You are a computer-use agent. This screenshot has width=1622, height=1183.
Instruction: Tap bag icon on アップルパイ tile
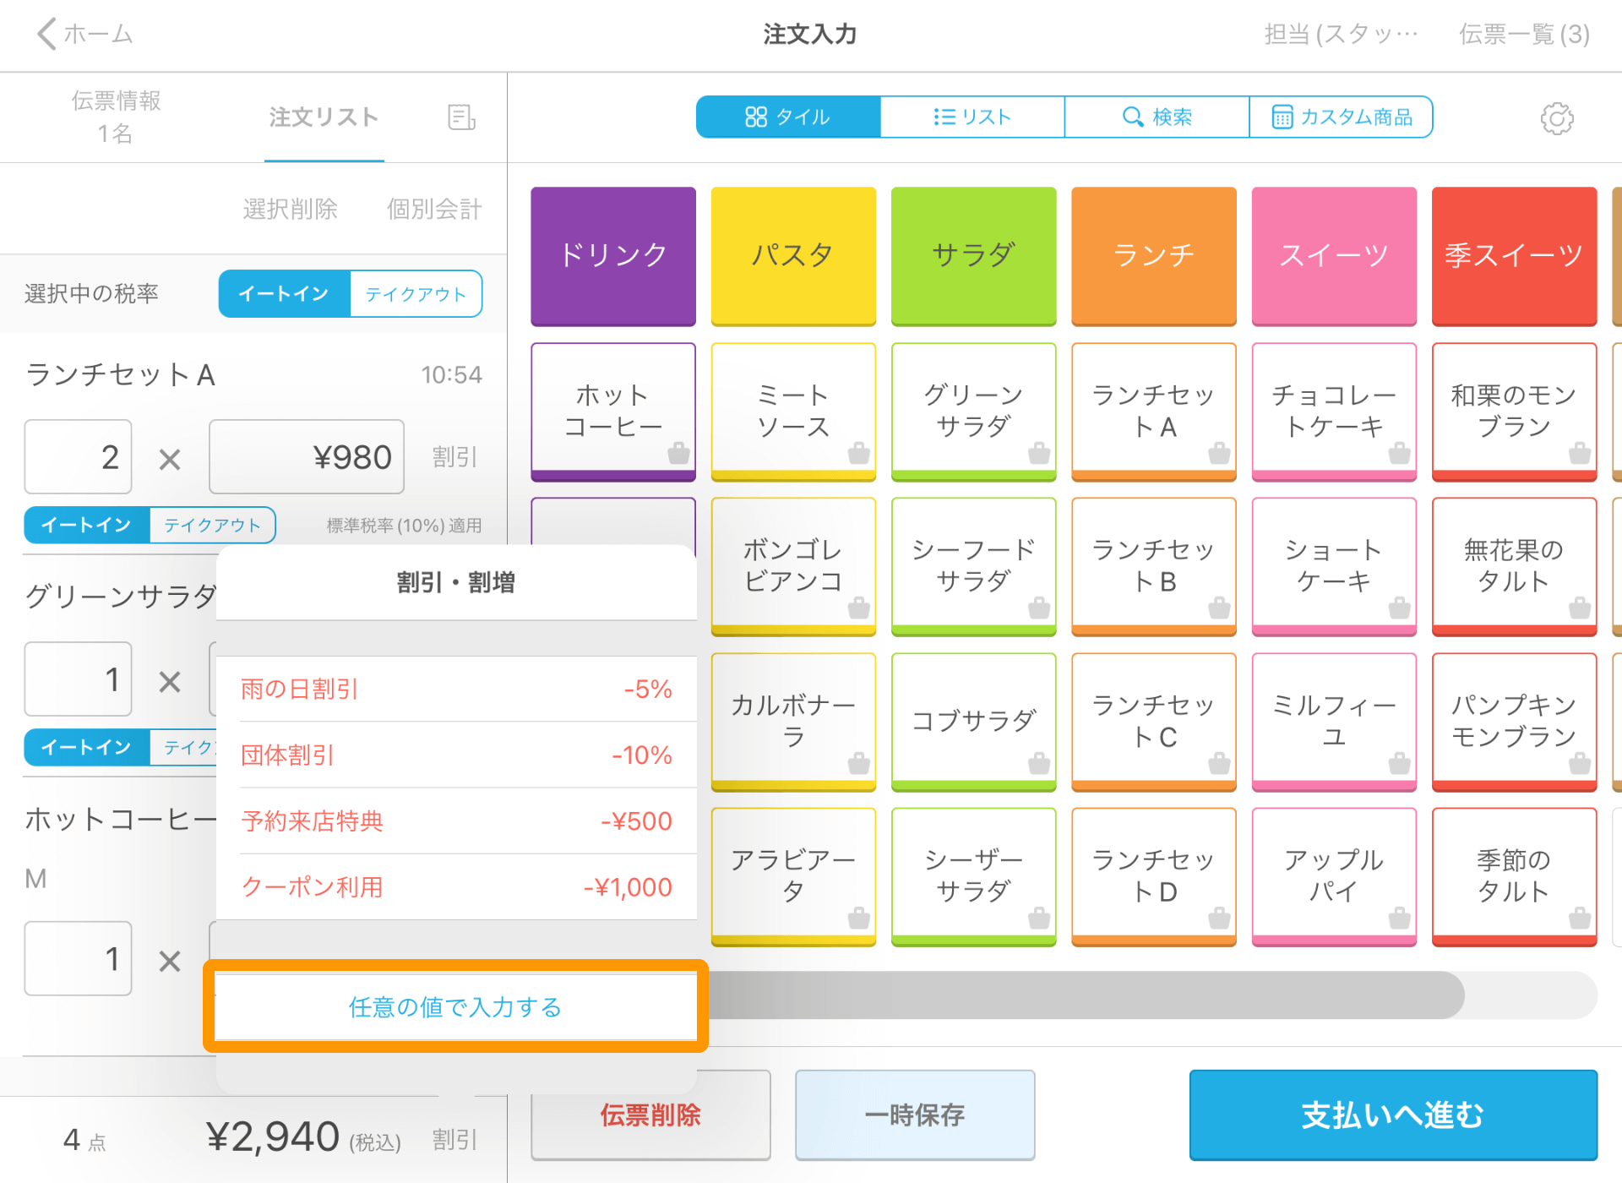[1399, 918]
